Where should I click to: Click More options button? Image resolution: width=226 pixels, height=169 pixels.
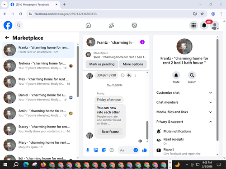133,64
